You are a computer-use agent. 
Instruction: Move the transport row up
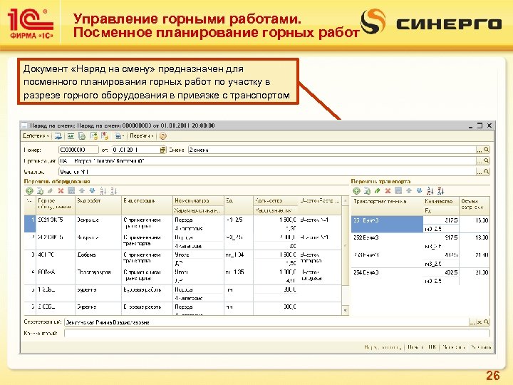pos(409,191)
